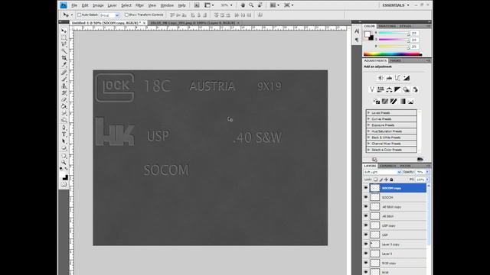Open the layer Opacity dropdown arrow
Screen dimensions: 490x275
point(427,172)
